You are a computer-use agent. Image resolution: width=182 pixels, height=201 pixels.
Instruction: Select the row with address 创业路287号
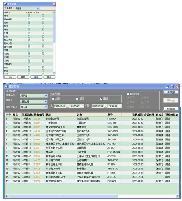click(92, 119)
